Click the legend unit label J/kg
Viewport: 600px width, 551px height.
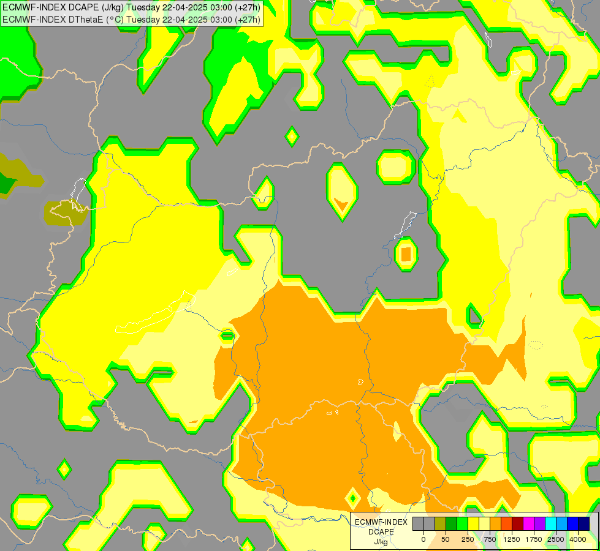pos(381,542)
